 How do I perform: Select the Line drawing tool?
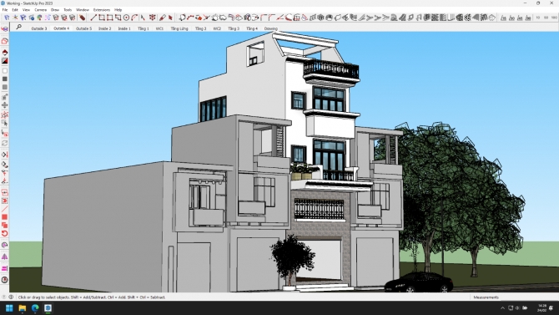[93, 18]
